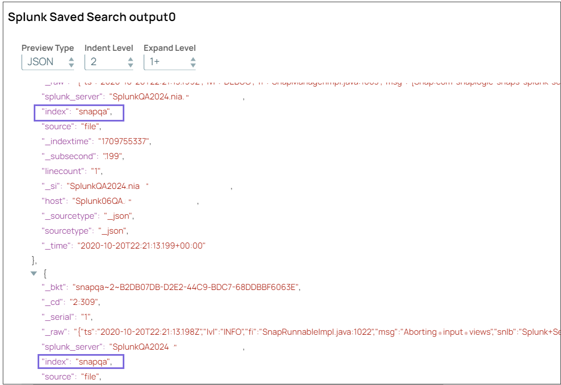Click the Expand Level down arrow
The width and height of the screenshot is (561, 385).
pos(193,65)
